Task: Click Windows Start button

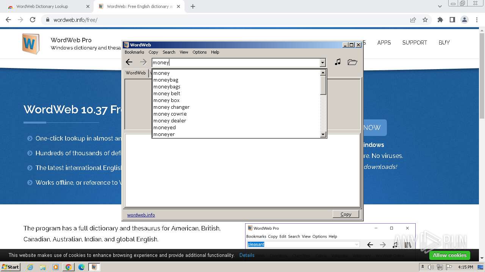Action: [x=11, y=267]
